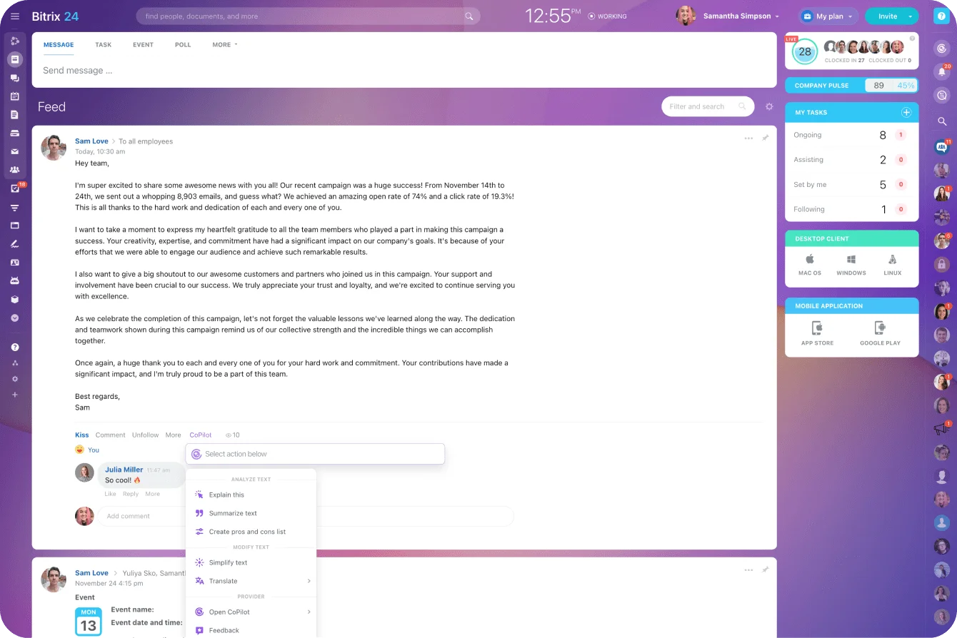
Task: Expand the Translate submenu in CoPilot menu
Action: [251, 581]
